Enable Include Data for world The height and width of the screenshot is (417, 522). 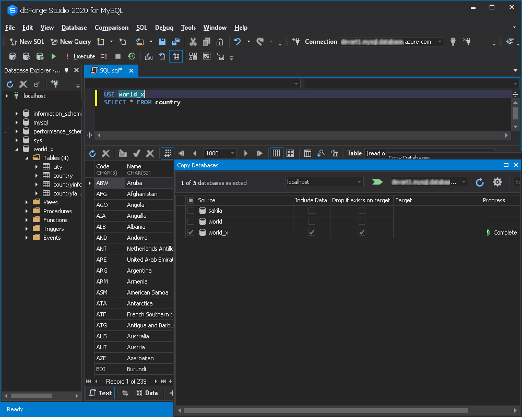pyautogui.click(x=312, y=221)
